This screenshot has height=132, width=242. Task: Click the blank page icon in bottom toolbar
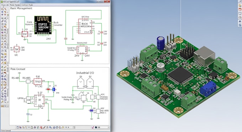click(x=32, y=127)
